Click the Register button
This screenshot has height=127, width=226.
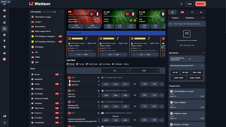coord(201,4)
